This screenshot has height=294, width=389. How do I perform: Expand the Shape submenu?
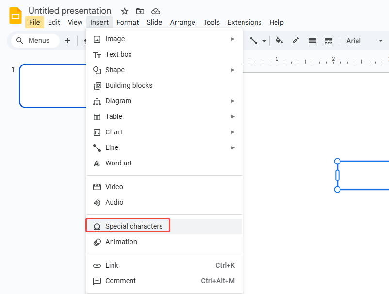coord(164,70)
